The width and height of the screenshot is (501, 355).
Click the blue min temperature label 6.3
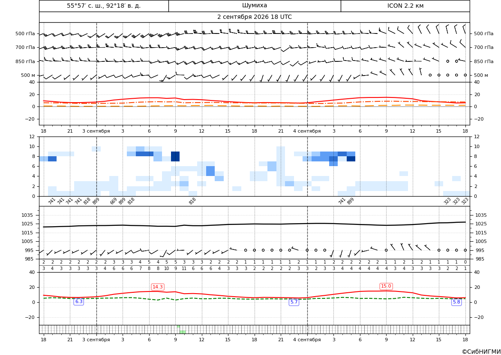coord(78,301)
